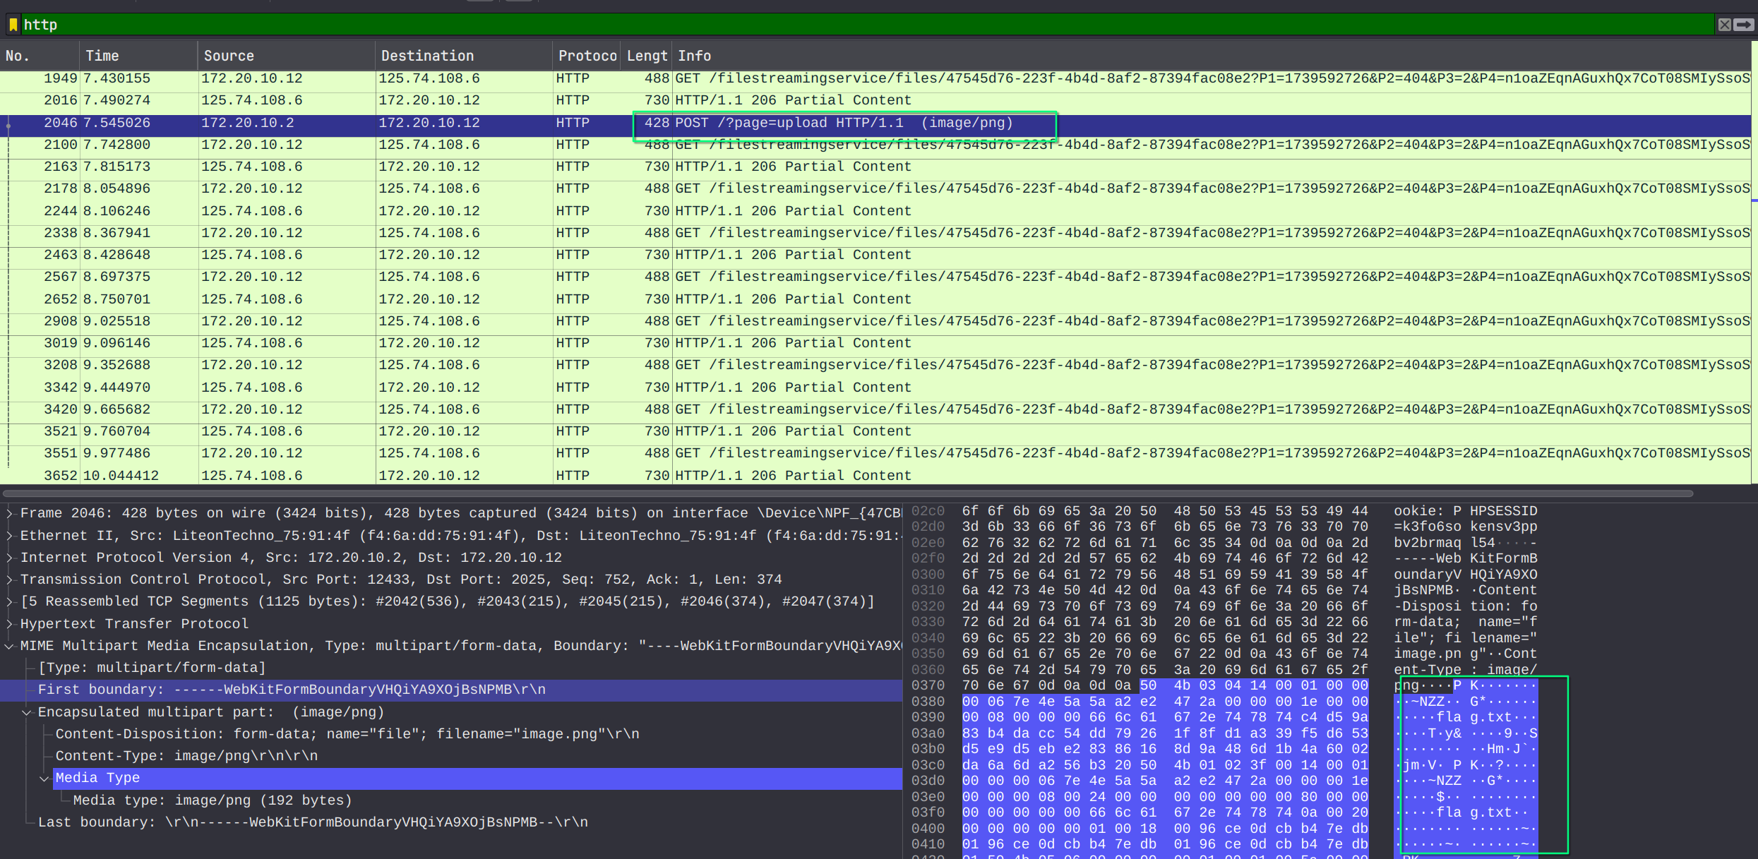Collapse MIME Multipart Media Encapsulation node

(x=9, y=646)
